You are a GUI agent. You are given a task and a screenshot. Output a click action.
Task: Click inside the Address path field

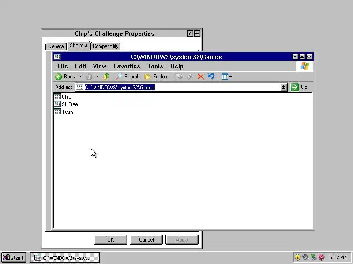(x=178, y=87)
